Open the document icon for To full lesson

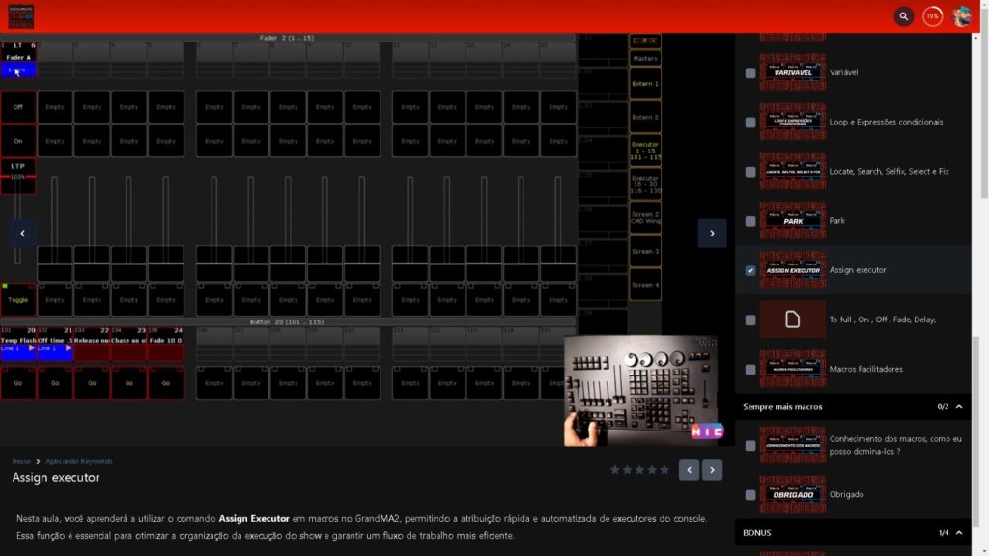[x=792, y=320]
